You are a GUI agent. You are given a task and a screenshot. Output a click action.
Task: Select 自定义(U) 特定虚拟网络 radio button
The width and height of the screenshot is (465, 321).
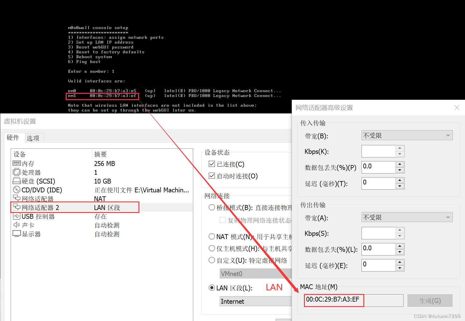pyautogui.click(x=212, y=260)
